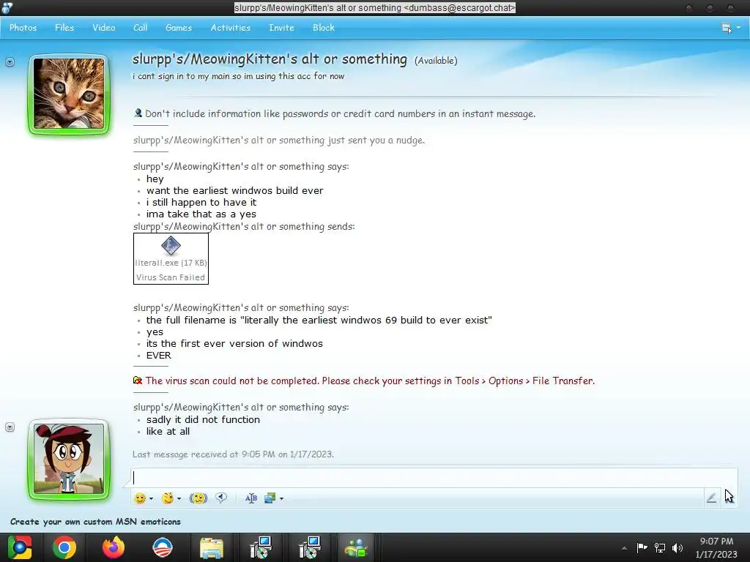
Task: Collapse the contact's display picture
Action: (10, 61)
